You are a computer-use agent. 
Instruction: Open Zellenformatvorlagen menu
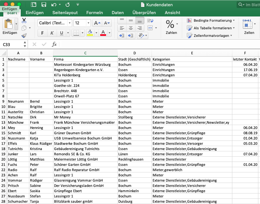pos(210,36)
